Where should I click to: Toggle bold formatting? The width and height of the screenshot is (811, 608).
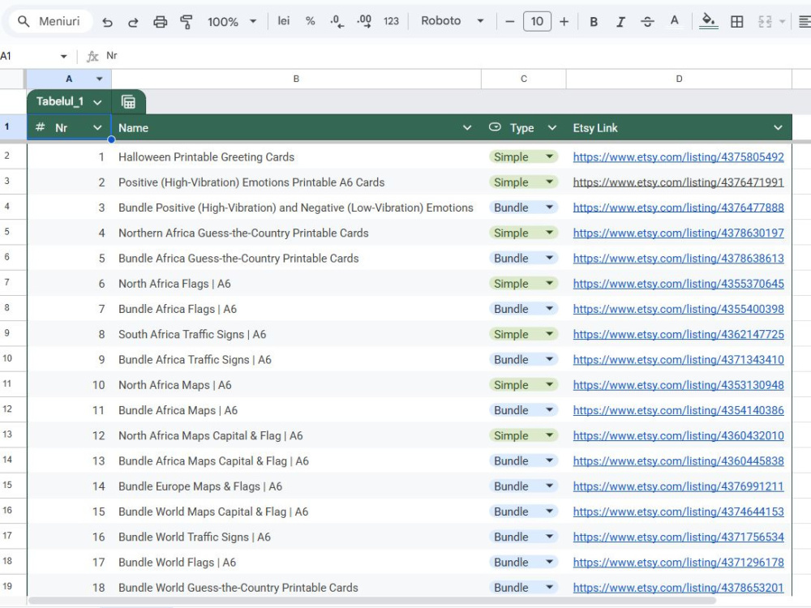point(594,22)
